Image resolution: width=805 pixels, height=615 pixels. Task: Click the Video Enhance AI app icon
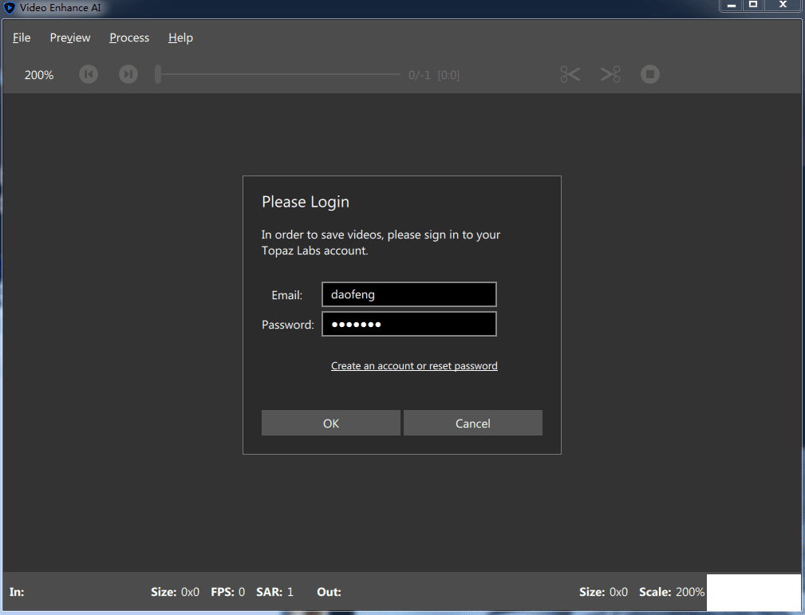point(10,8)
